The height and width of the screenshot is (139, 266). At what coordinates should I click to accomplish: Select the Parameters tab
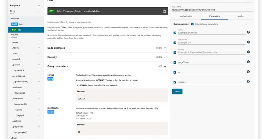[x=214, y=16]
